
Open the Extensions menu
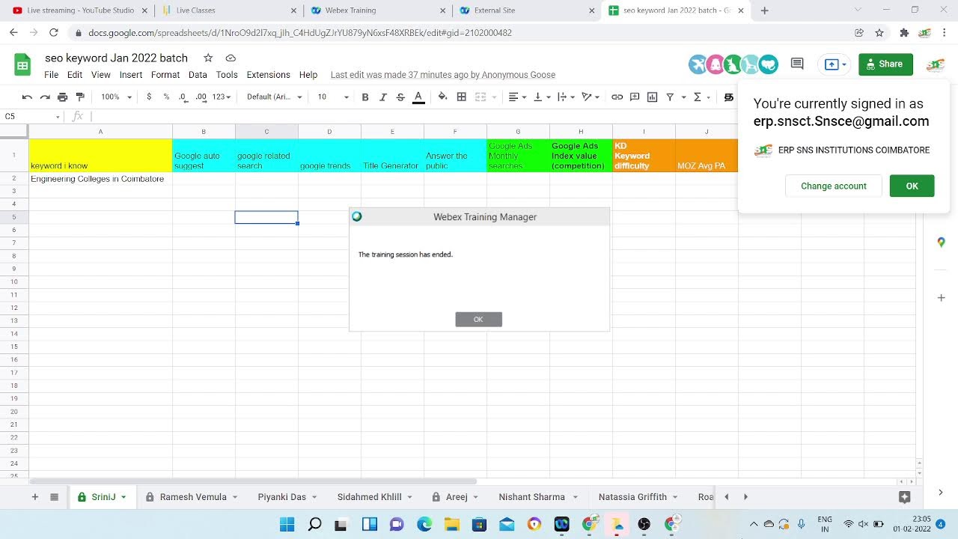tap(268, 75)
